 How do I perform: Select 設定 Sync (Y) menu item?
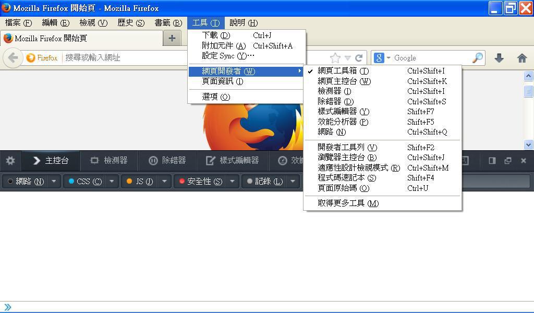pos(247,55)
